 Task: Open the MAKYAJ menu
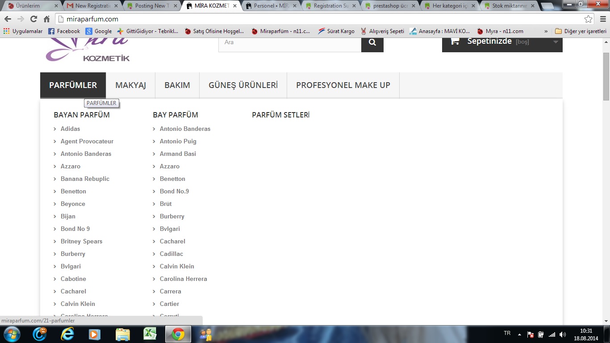coord(131,85)
